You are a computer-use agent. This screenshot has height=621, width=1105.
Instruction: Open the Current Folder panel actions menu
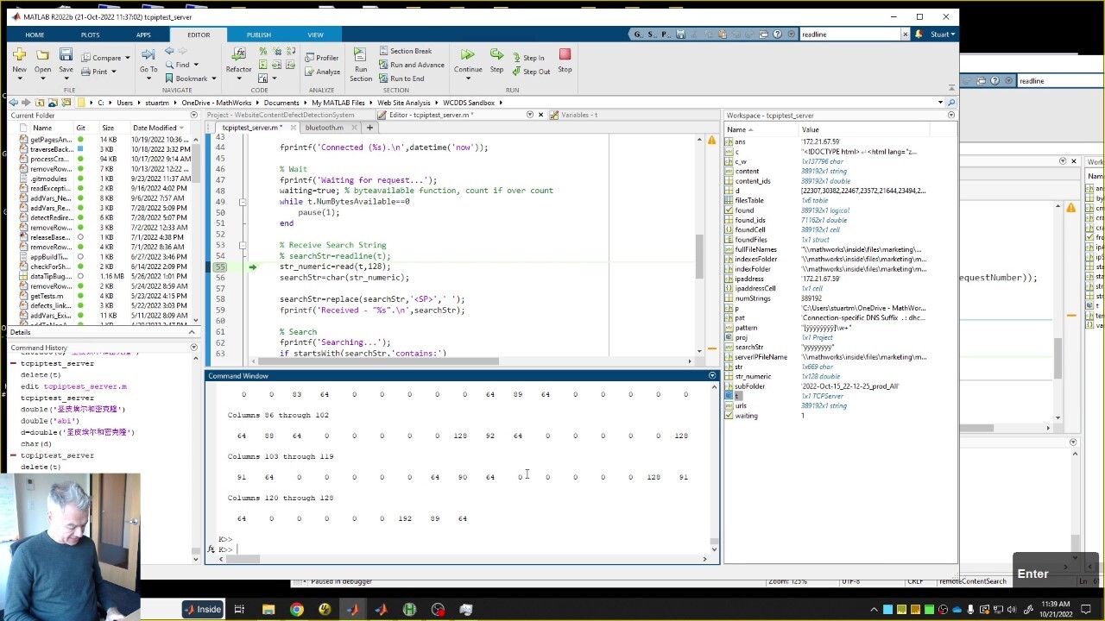(x=193, y=115)
